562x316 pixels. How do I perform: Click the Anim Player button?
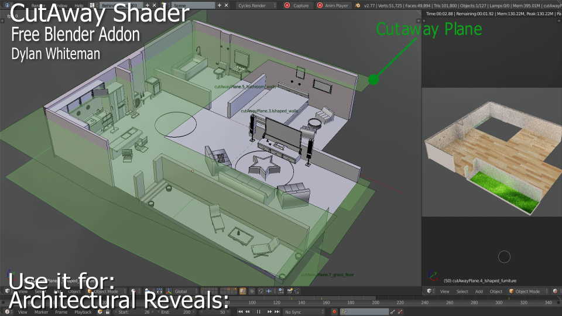click(x=333, y=5)
